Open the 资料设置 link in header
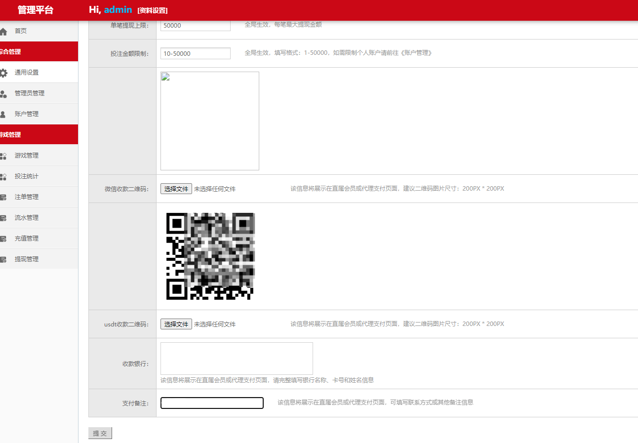 [x=153, y=11]
